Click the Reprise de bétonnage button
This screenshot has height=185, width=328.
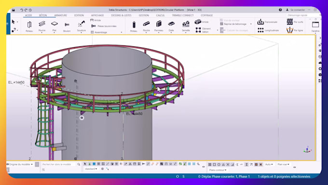pyautogui.click(x=233, y=24)
